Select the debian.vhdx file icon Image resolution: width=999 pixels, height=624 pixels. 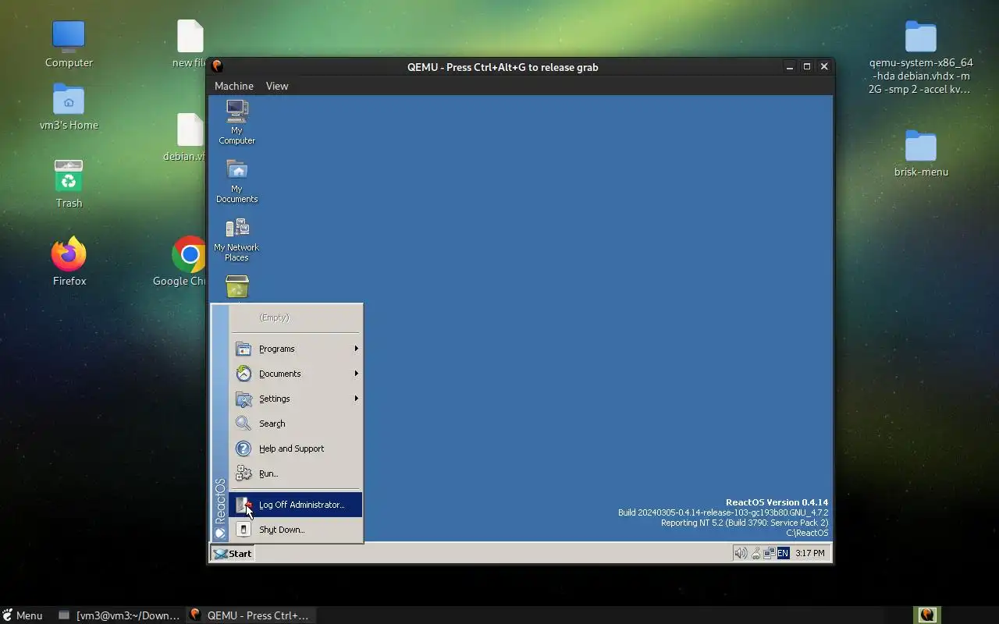(190, 129)
